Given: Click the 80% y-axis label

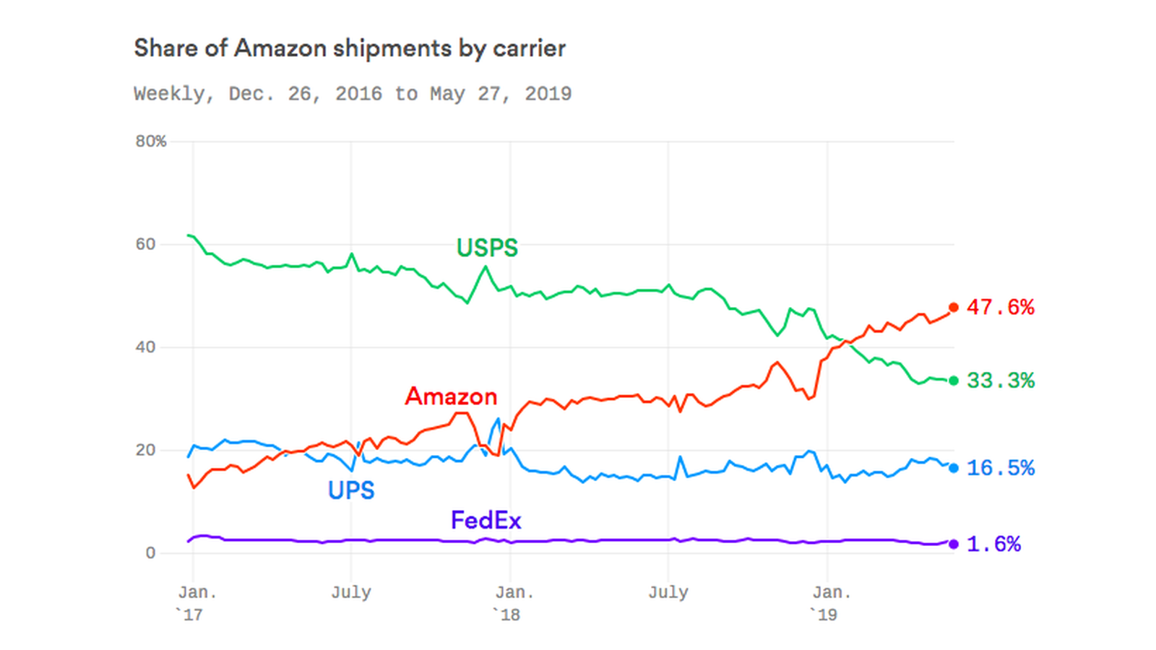Looking at the screenshot, I should [151, 142].
